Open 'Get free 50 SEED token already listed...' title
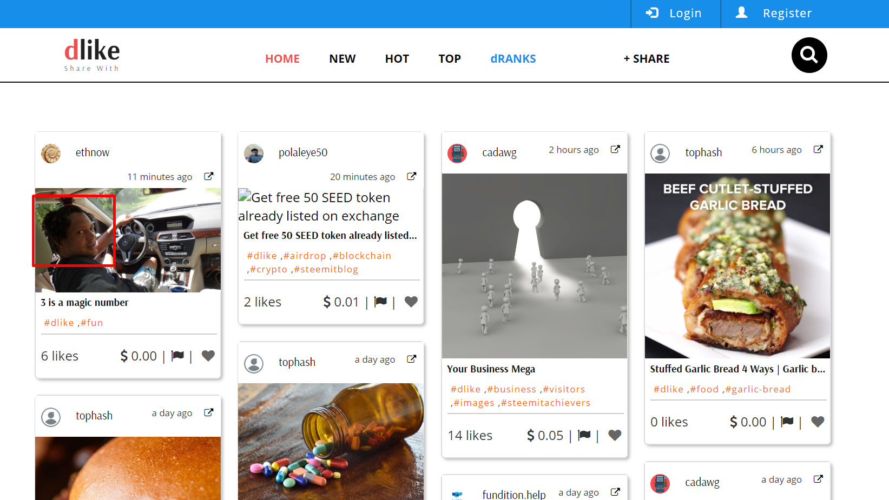 pos(330,236)
